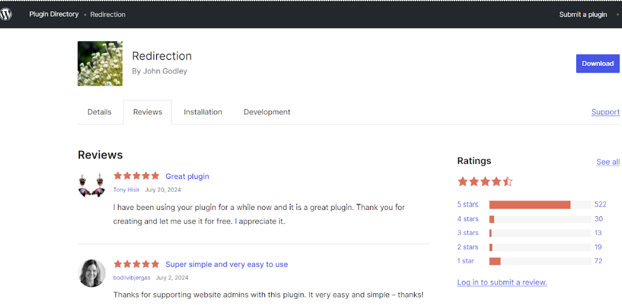
Task: Click Tony Hisir's avatar image
Action: click(92, 184)
